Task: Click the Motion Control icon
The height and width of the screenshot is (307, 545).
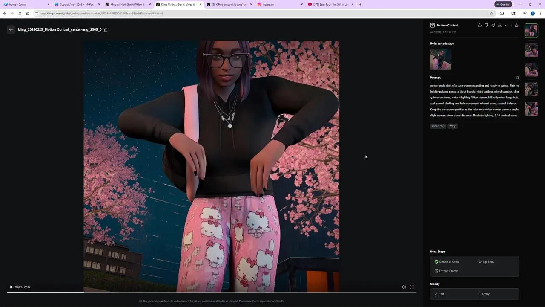Action: tap(433, 26)
